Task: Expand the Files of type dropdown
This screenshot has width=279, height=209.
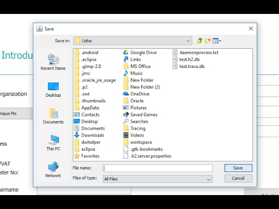Action: 158,179
